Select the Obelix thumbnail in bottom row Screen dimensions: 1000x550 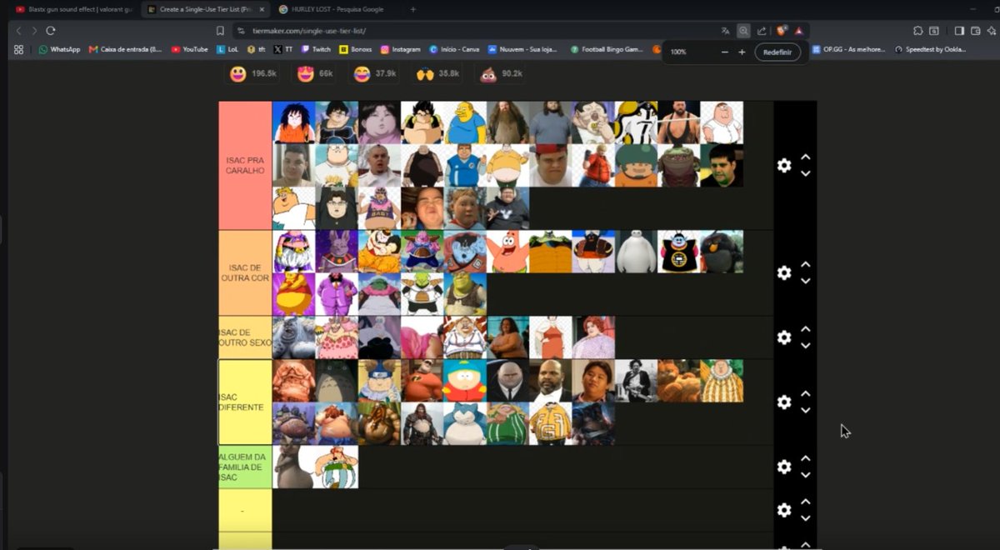(x=337, y=467)
